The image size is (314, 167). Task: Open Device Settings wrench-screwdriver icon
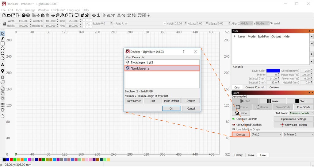tap(87, 15)
